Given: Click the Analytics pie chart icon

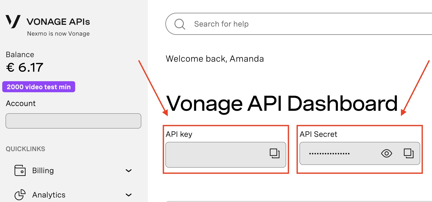Looking at the screenshot, I should [x=20, y=195].
